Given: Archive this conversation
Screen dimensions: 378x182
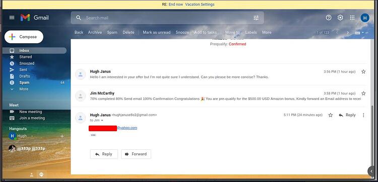Looking at the screenshot, I should (95, 32).
